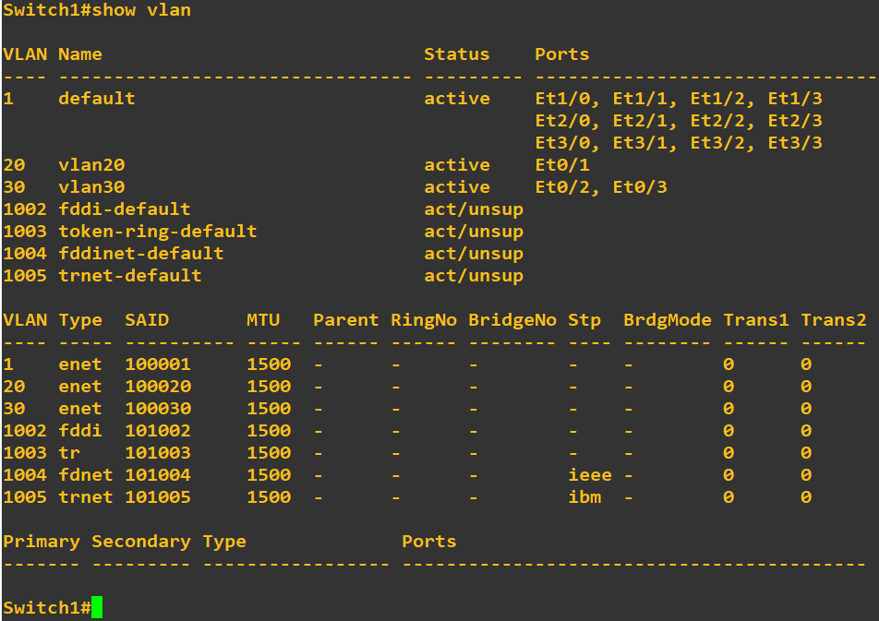Screen dimensions: 879x621
Task: Click the 'ibm' Stp value
Action: point(584,497)
